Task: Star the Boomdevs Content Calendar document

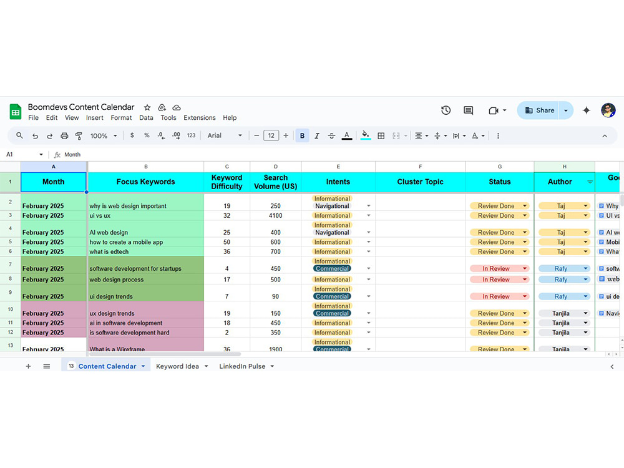Action: coord(147,107)
